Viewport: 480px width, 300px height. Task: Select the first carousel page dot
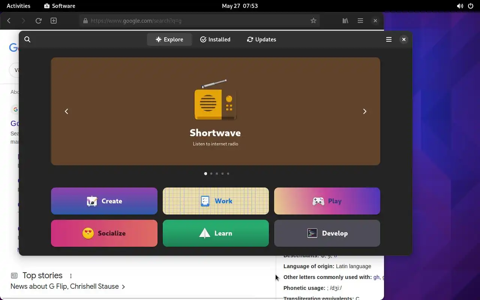point(205,174)
